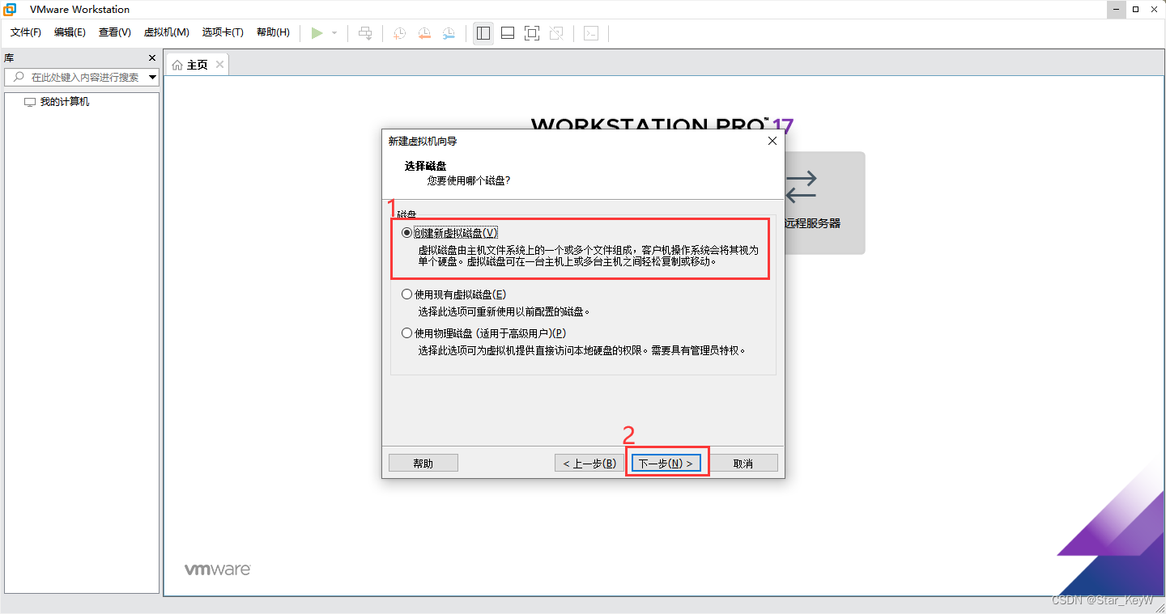Enter full screen mode via toolbar icon
Image resolution: width=1166 pixels, height=614 pixels.
coord(531,33)
